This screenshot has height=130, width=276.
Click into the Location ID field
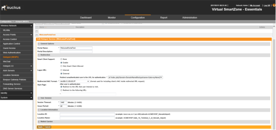click(x=87, y=114)
